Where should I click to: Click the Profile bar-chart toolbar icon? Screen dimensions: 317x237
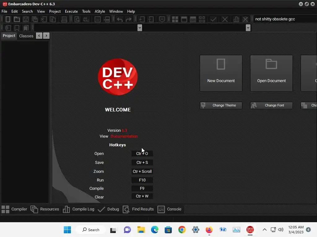tap(236, 19)
